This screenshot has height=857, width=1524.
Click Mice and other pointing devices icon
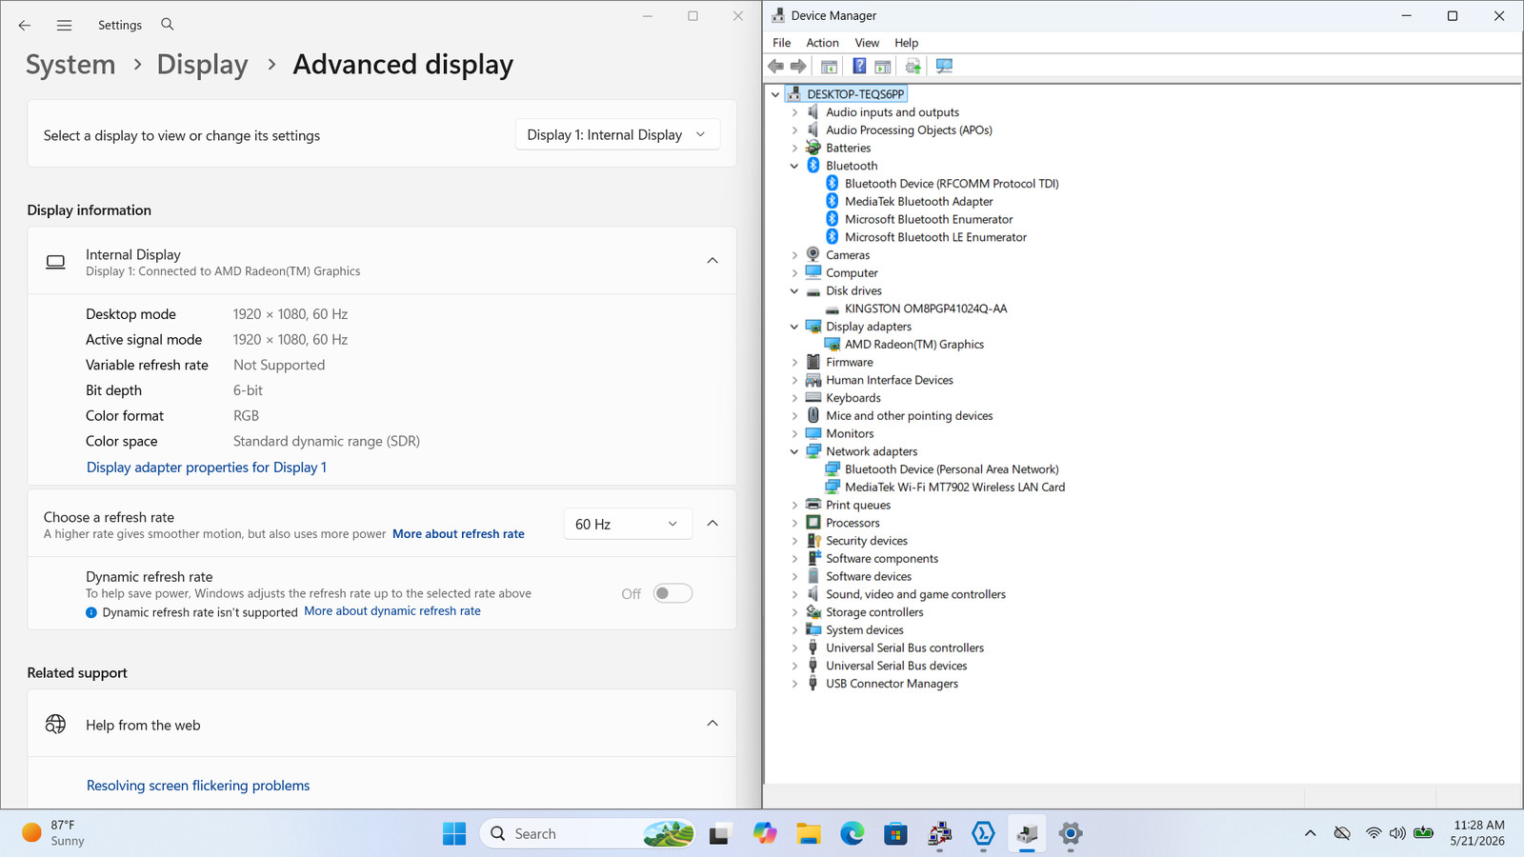[x=813, y=415]
